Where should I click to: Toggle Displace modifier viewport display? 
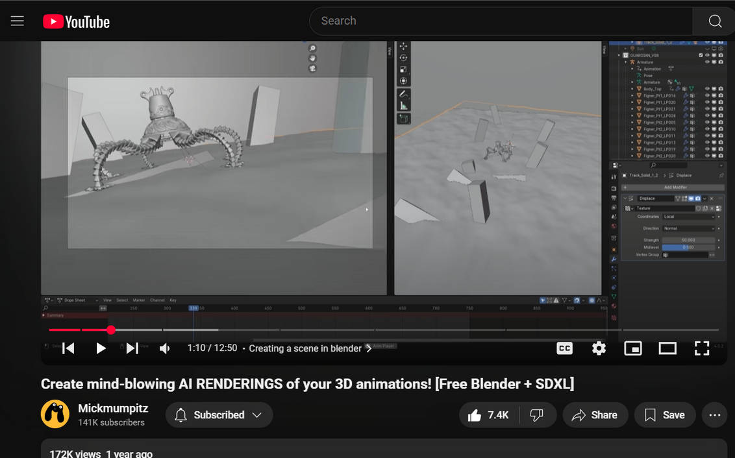coord(691,199)
